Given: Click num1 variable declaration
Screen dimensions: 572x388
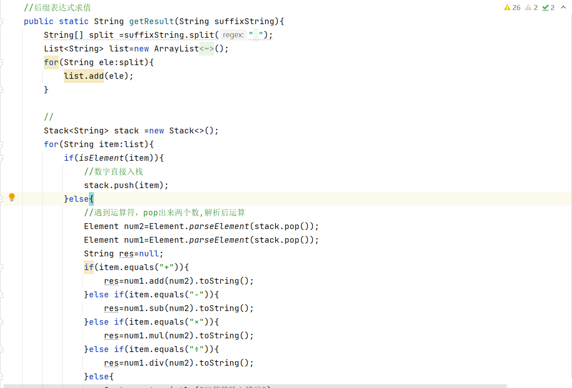Looking at the screenshot, I should 134,240.
